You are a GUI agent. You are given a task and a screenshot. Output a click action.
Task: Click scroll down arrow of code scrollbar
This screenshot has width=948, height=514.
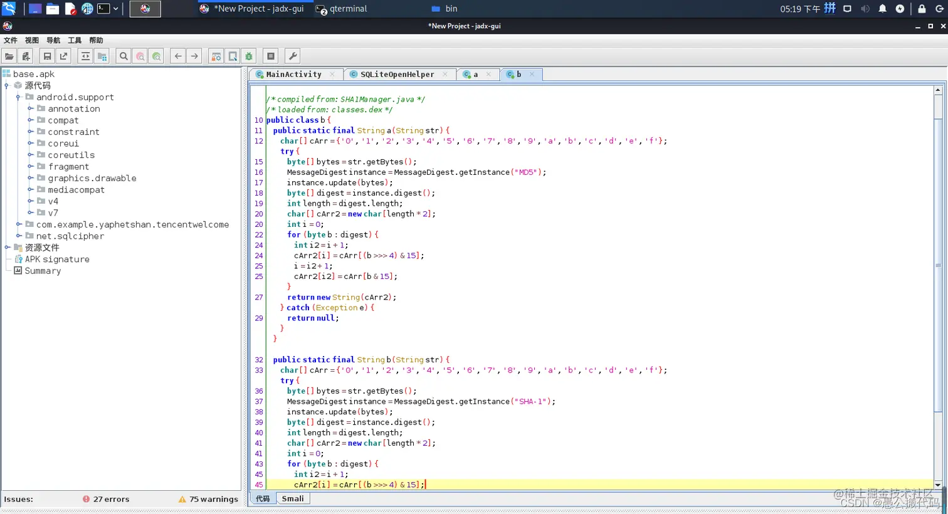[938, 485]
